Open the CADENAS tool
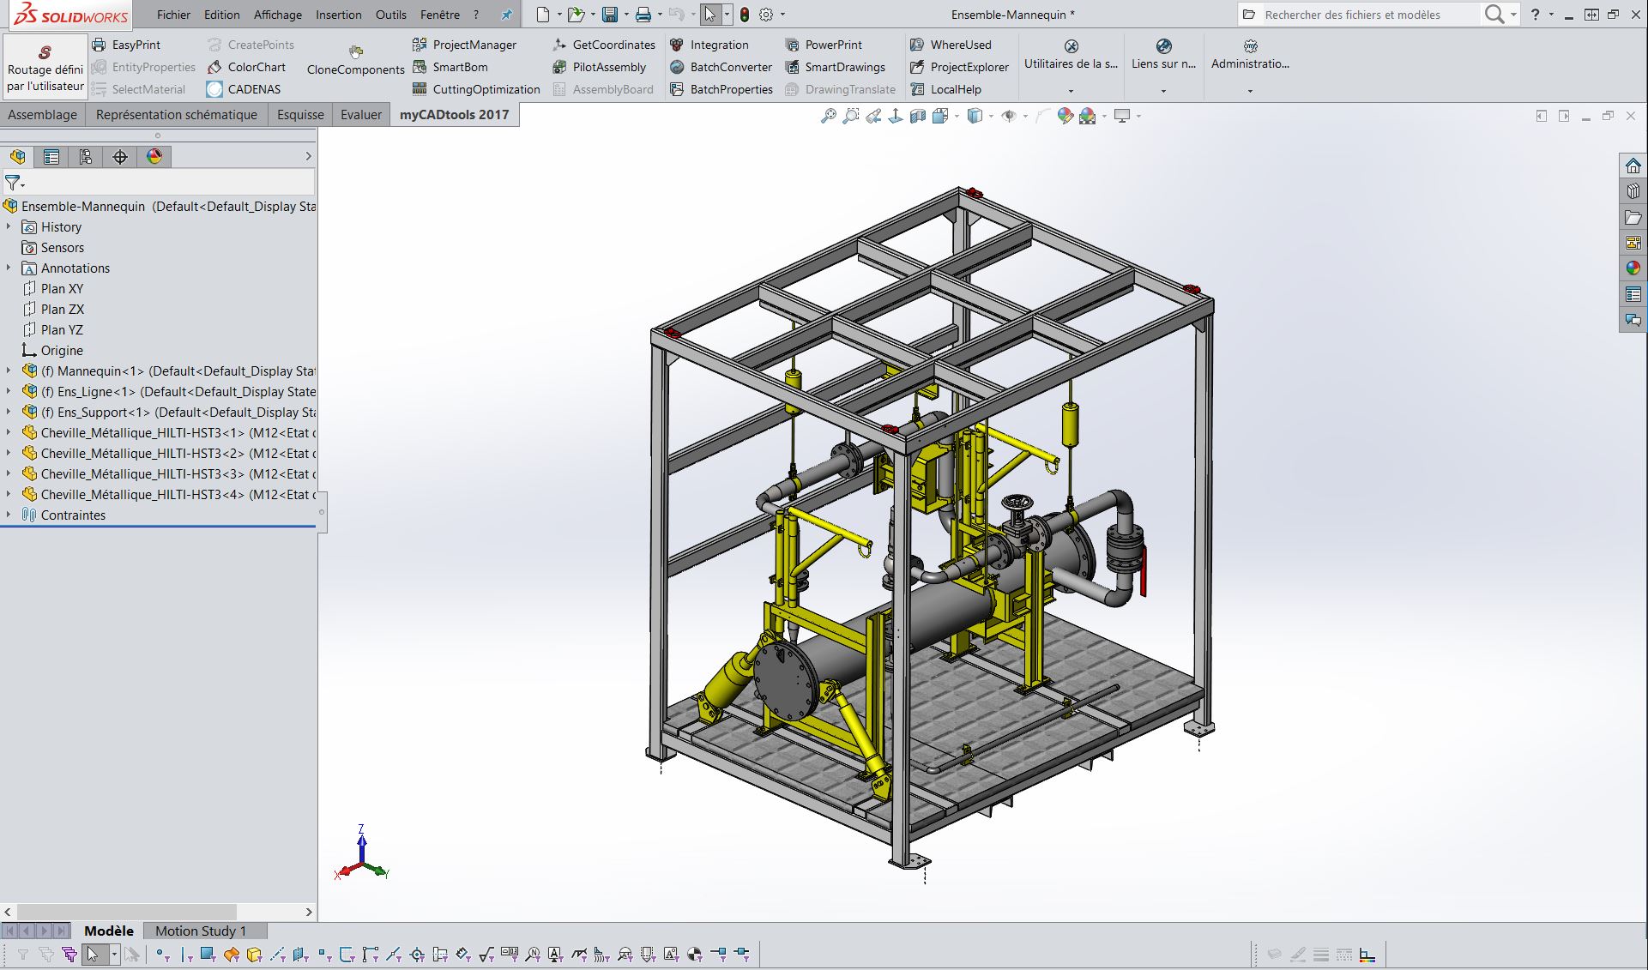 coord(244,89)
